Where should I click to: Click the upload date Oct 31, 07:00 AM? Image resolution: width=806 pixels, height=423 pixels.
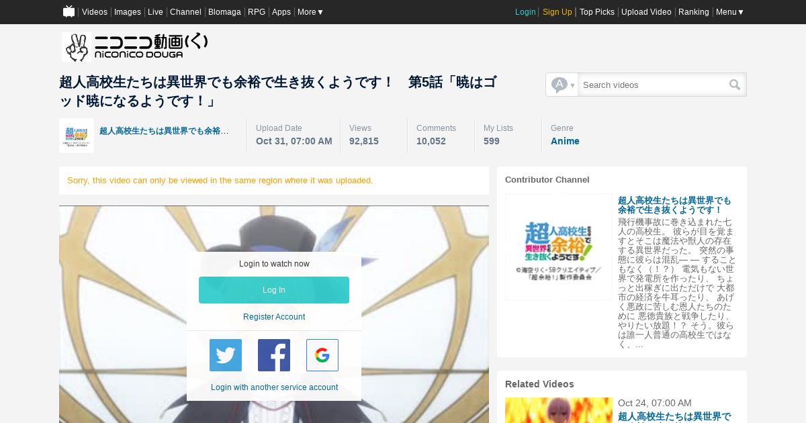(x=294, y=141)
